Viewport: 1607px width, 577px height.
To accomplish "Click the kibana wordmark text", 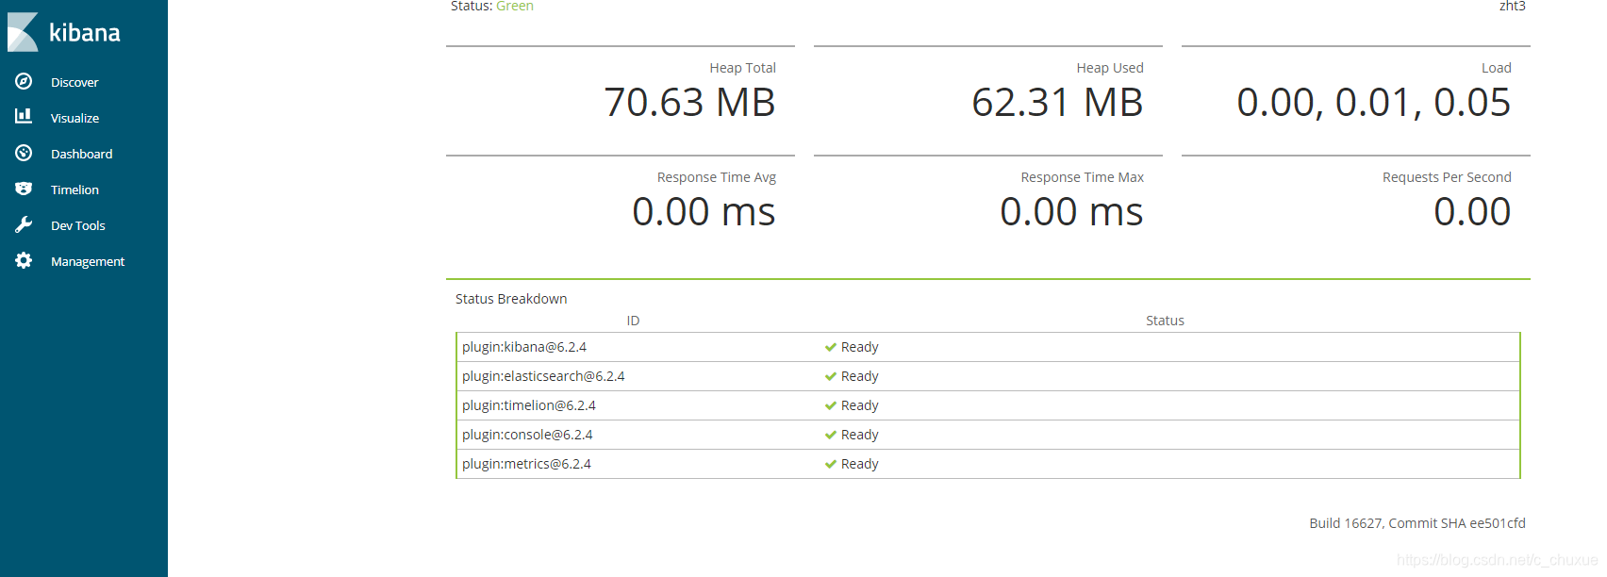I will [x=85, y=33].
